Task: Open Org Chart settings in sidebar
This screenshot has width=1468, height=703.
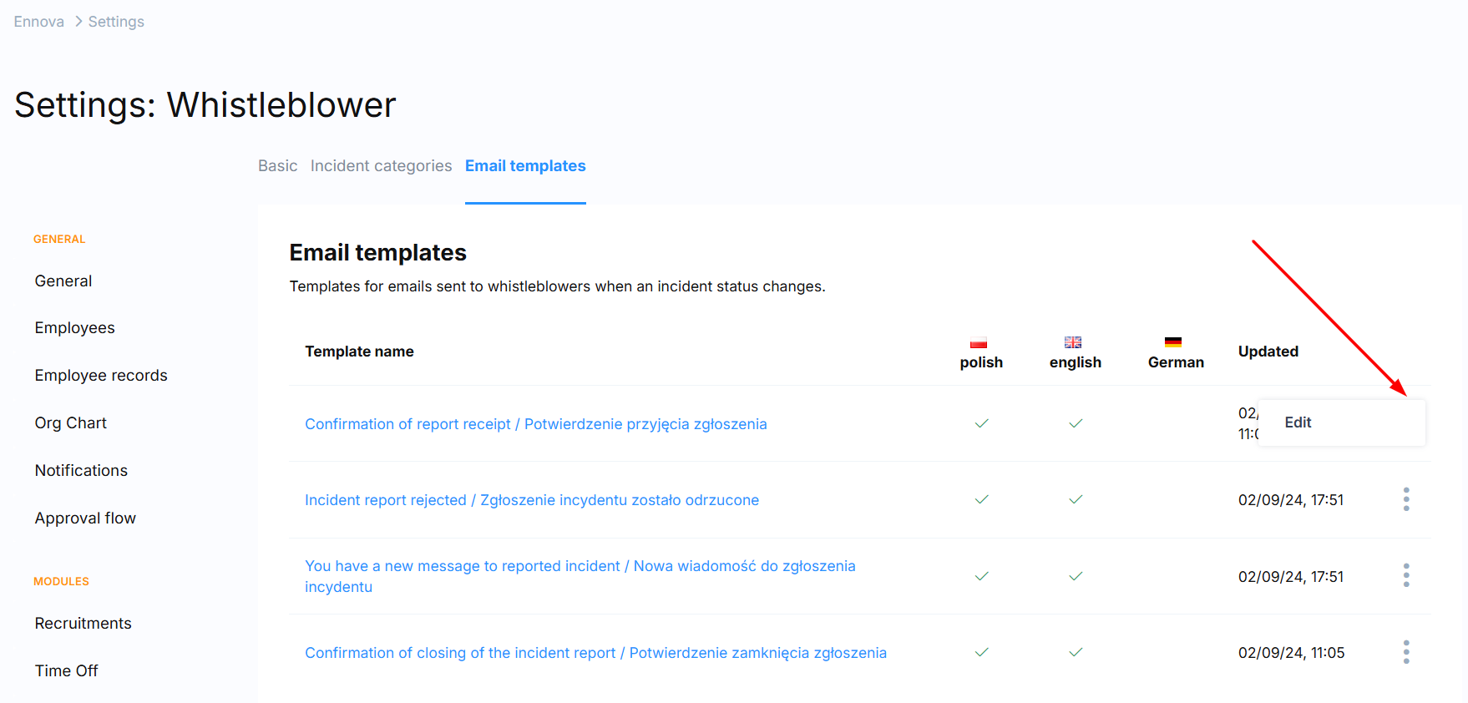Action: click(x=71, y=423)
